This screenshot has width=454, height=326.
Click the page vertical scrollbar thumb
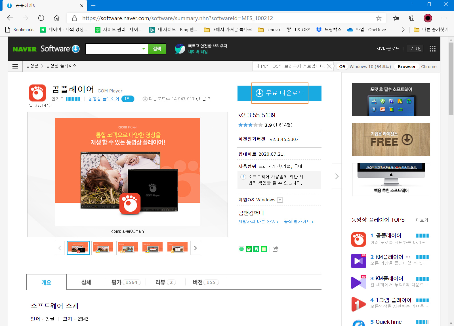point(451,79)
